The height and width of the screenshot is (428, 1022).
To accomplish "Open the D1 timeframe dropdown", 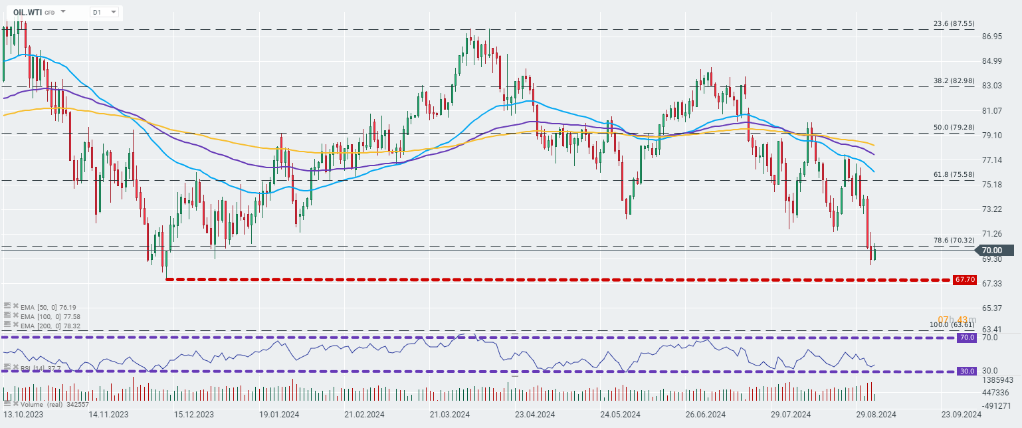I will click(104, 12).
